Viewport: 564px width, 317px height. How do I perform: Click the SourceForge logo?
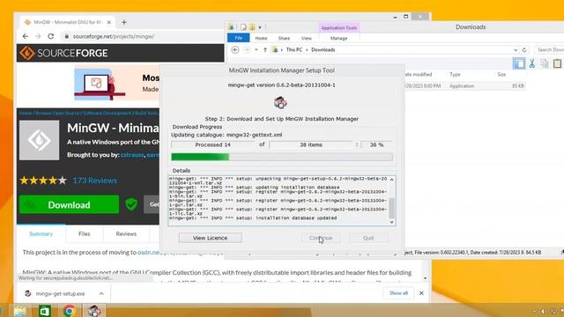63,53
